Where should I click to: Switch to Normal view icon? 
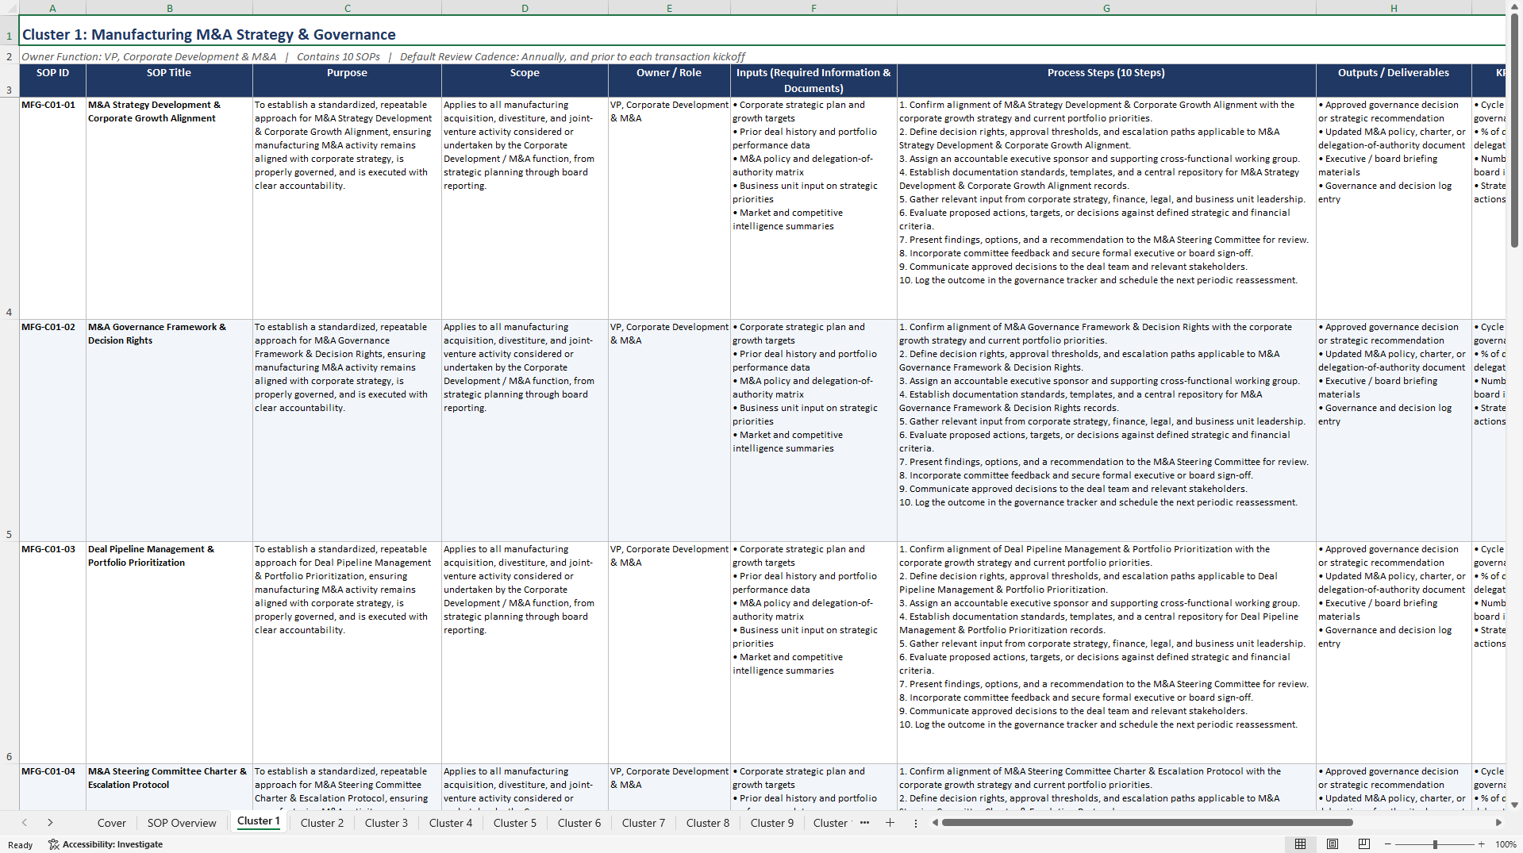point(1300,844)
